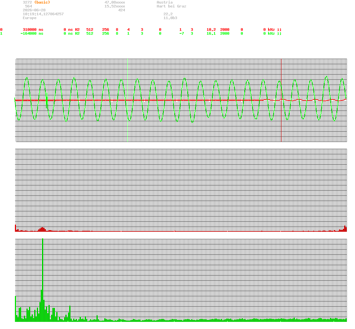Click the green row '0 ns H2' text
Image resolution: width=355 pixels, height=329 pixels.
(72, 33)
